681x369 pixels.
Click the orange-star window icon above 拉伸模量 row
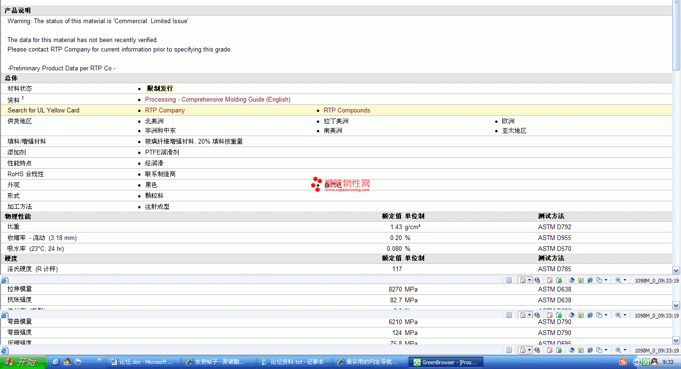550,280
